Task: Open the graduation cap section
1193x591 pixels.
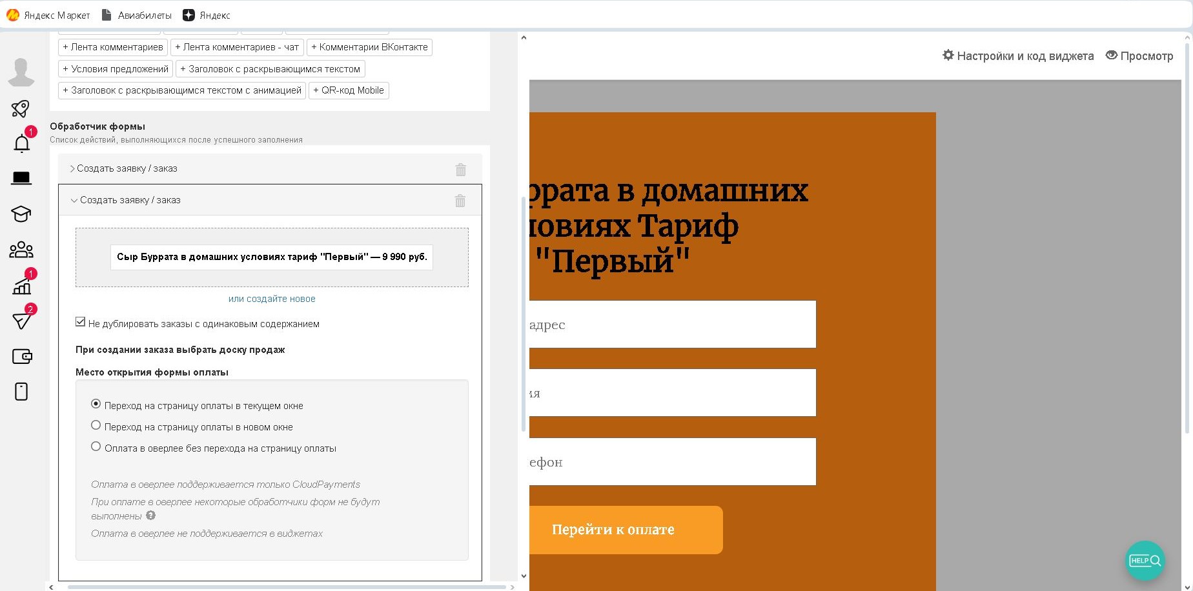Action: 21,214
